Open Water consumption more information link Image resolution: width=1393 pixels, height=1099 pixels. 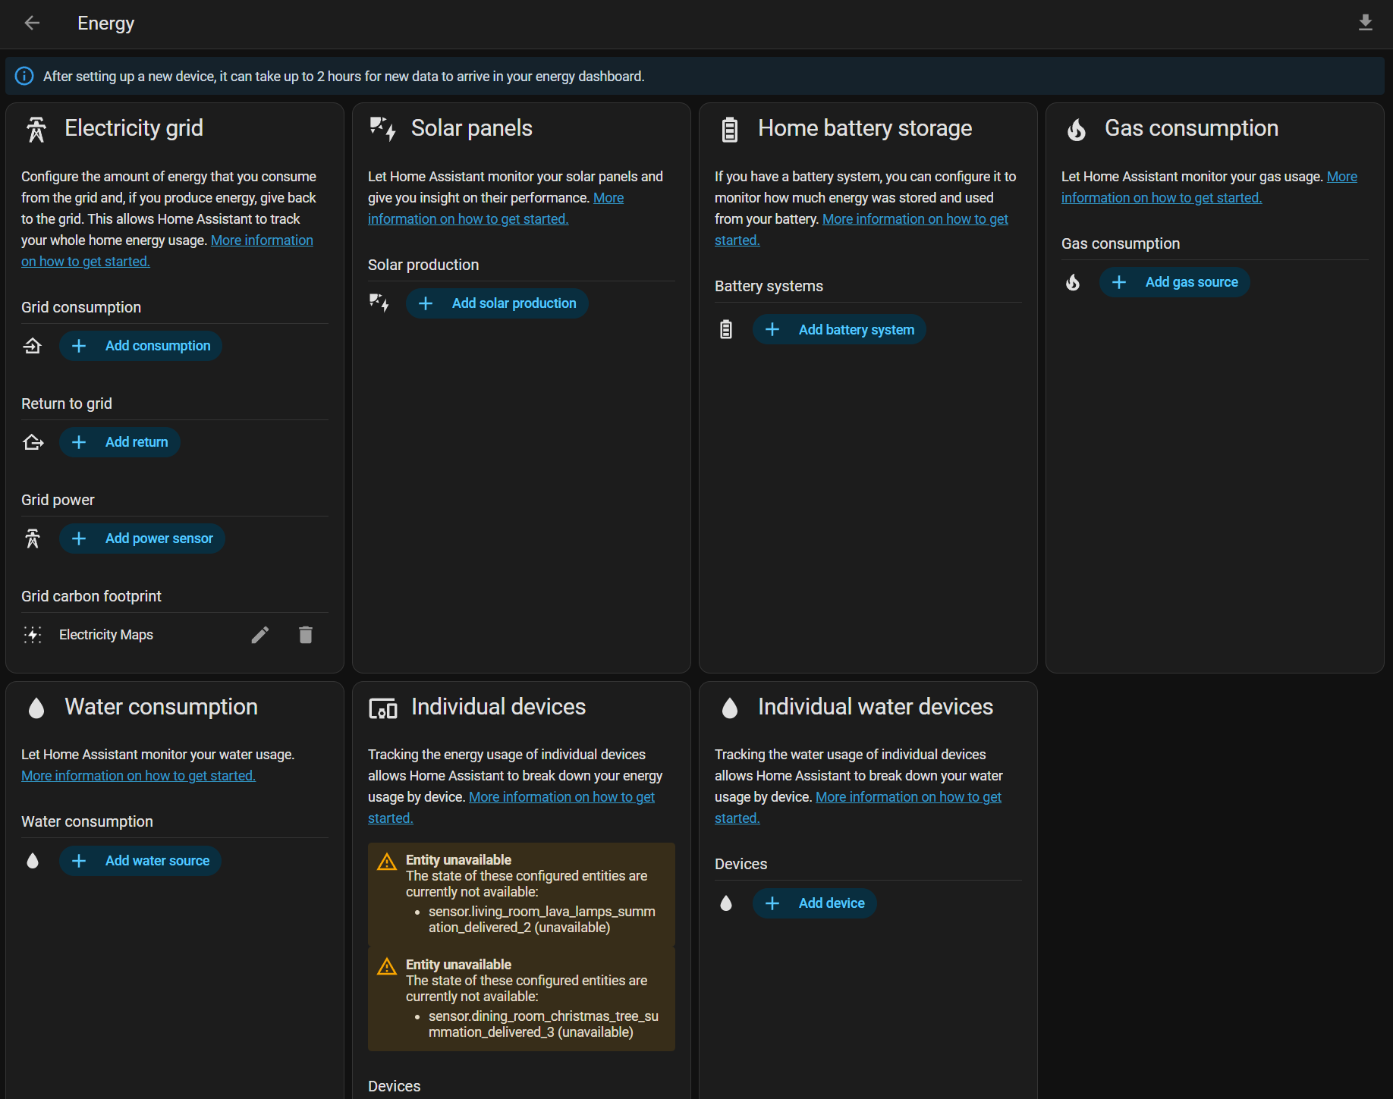click(x=138, y=776)
